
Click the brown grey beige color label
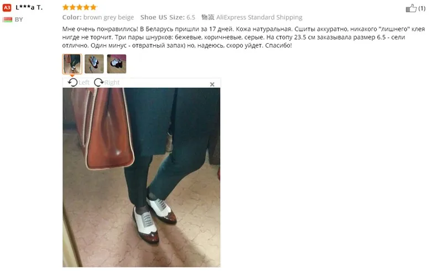pyautogui.click(x=98, y=17)
